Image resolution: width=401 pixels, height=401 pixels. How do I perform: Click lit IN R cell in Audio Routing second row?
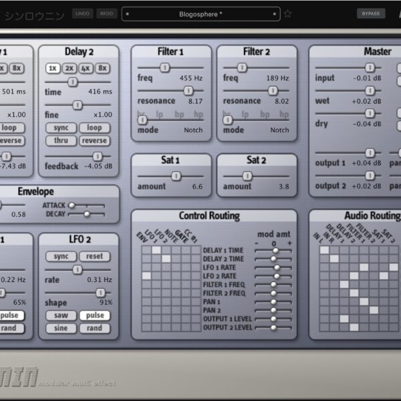pos(334,259)
